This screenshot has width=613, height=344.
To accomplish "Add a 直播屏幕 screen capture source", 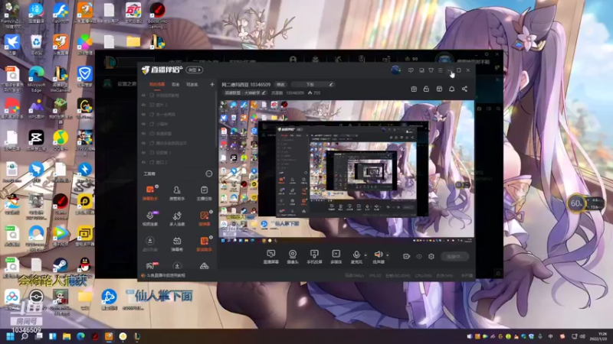I will (271, 257).
